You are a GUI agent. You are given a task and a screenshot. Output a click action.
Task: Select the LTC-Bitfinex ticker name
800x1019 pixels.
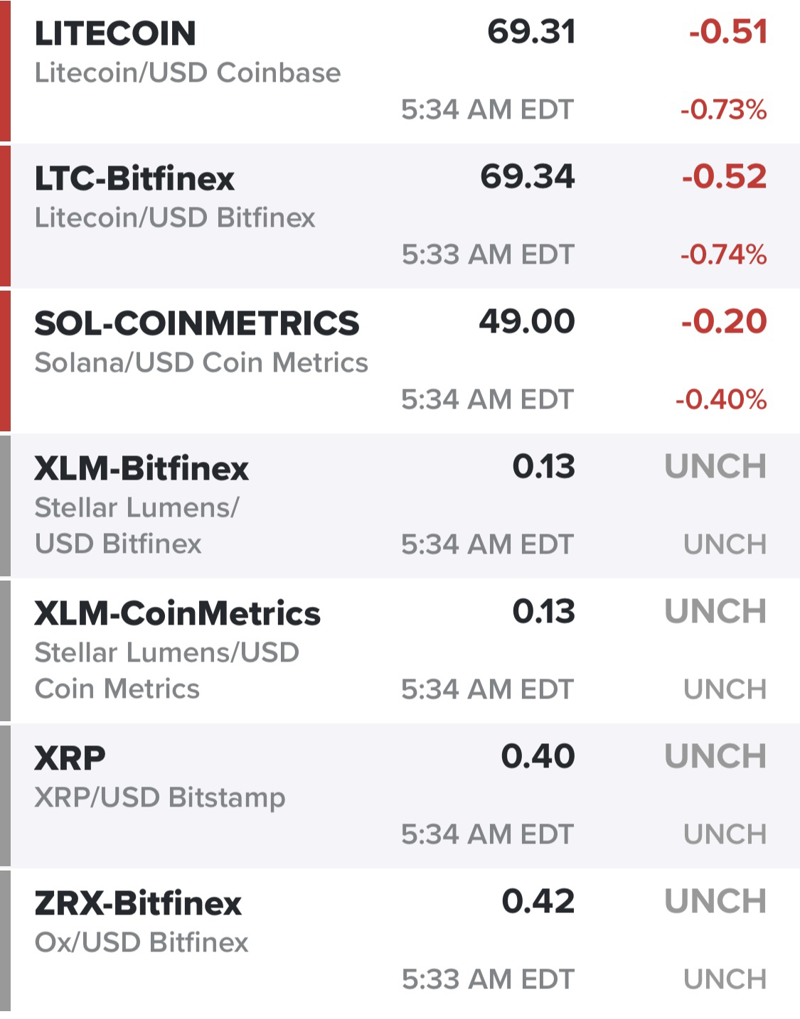tap(134, 178)
